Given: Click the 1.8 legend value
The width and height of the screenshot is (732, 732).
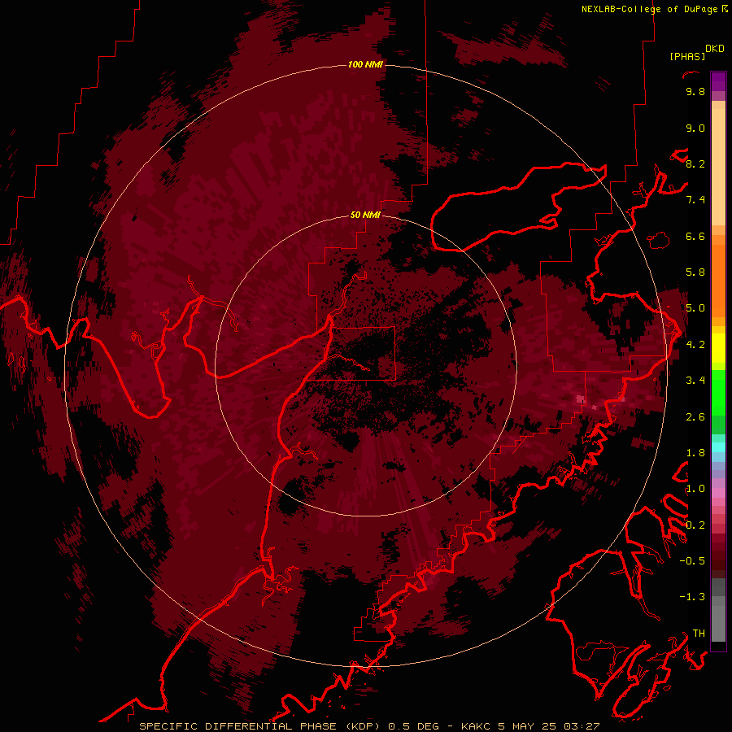Looking at the screenshot, I should coord(695,453).
